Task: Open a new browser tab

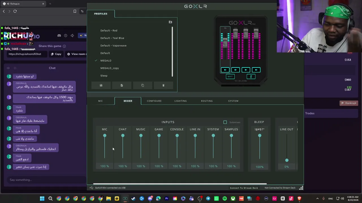Action: (x=50, y=4)
